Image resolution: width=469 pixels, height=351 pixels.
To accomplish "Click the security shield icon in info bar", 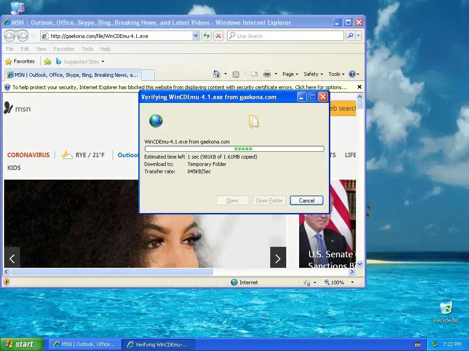I will point(7,87).
